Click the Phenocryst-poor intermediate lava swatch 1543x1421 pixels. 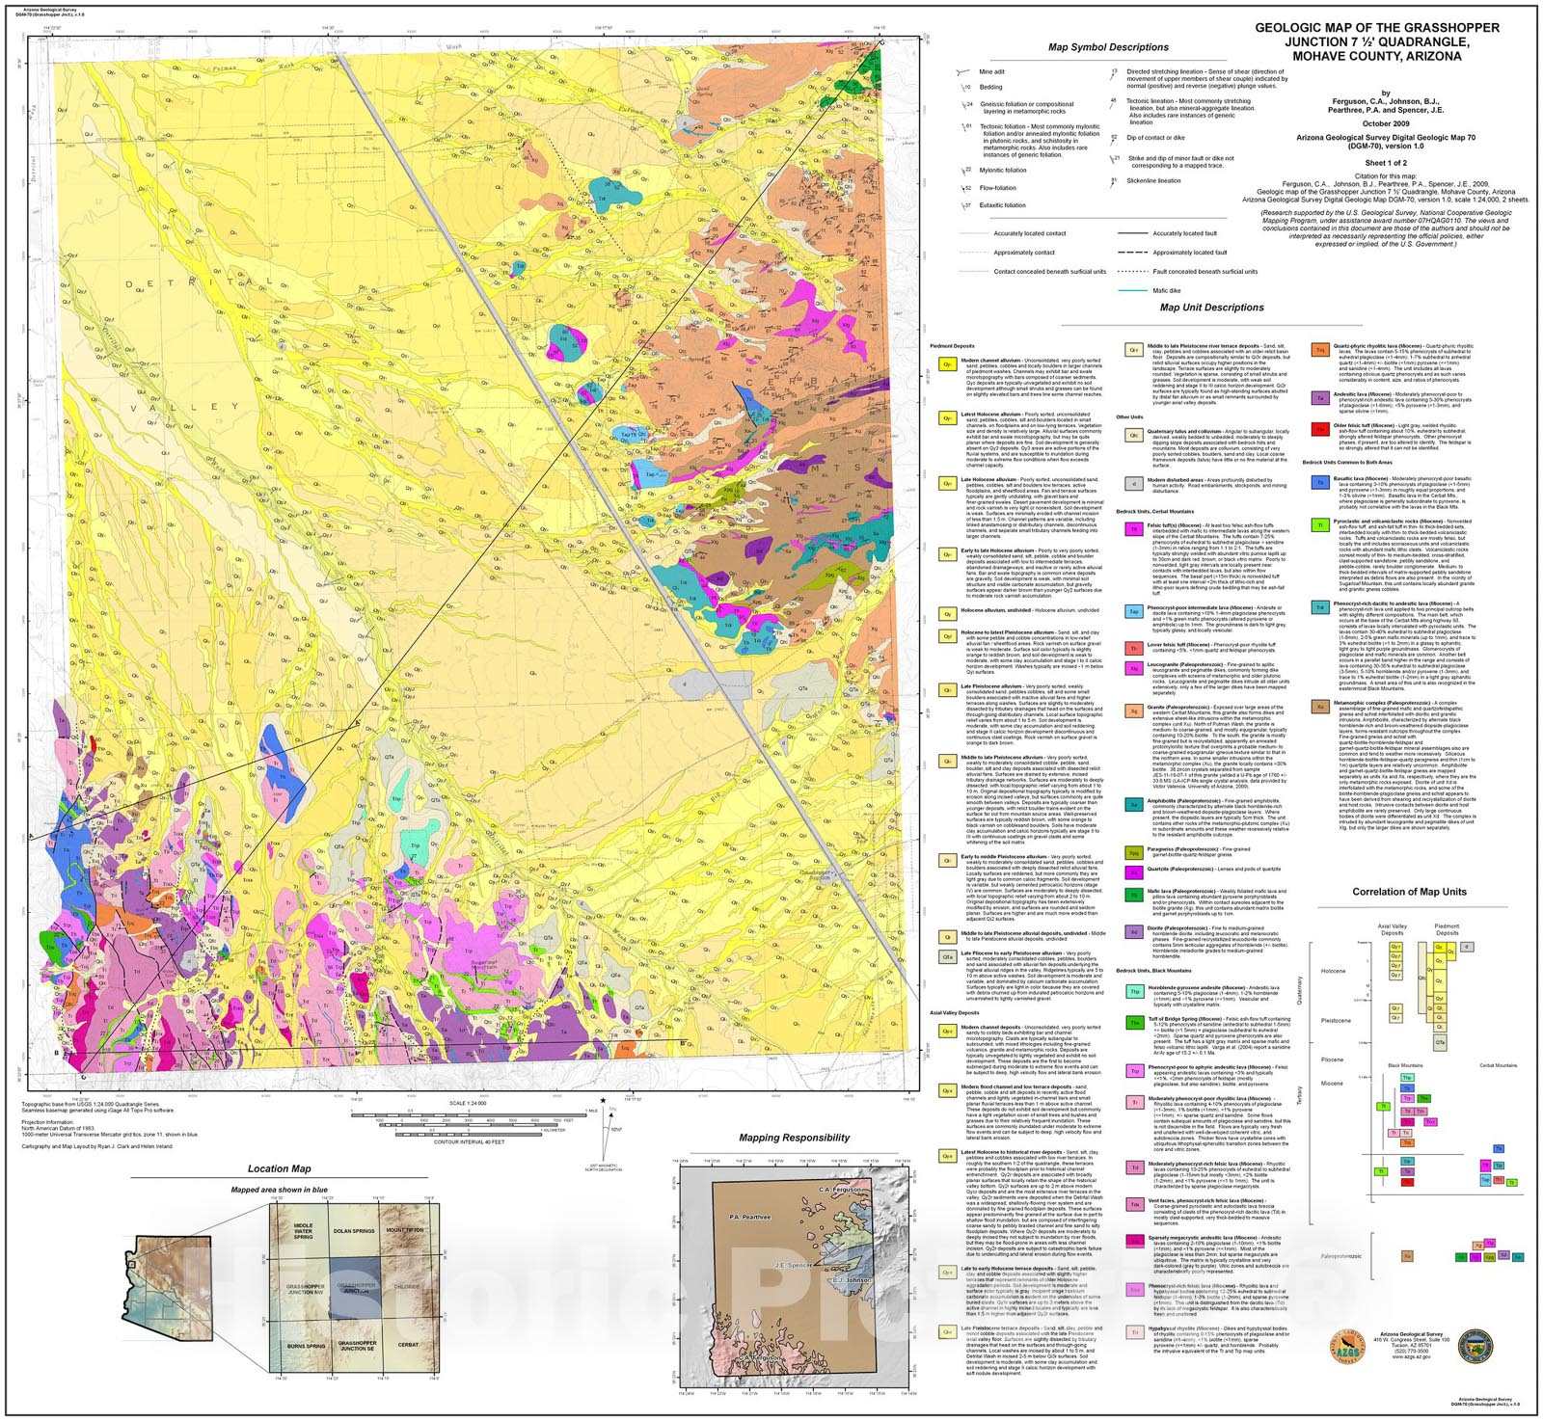1134,611
